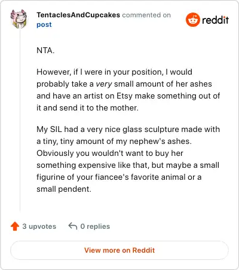Viewport: 239px width, 270px height.
Task: Collapse thread using vertical line below avatar
Action: pyautogui.click(x=20, y=120)
